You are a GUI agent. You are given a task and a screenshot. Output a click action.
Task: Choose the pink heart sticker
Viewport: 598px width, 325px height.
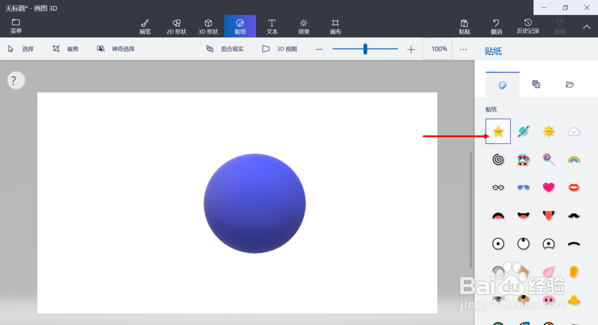548,187
